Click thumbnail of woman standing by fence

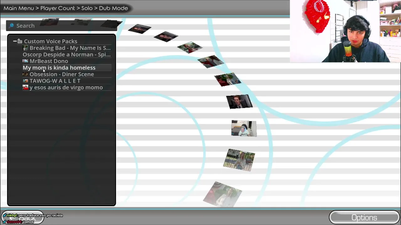[239, 160]
